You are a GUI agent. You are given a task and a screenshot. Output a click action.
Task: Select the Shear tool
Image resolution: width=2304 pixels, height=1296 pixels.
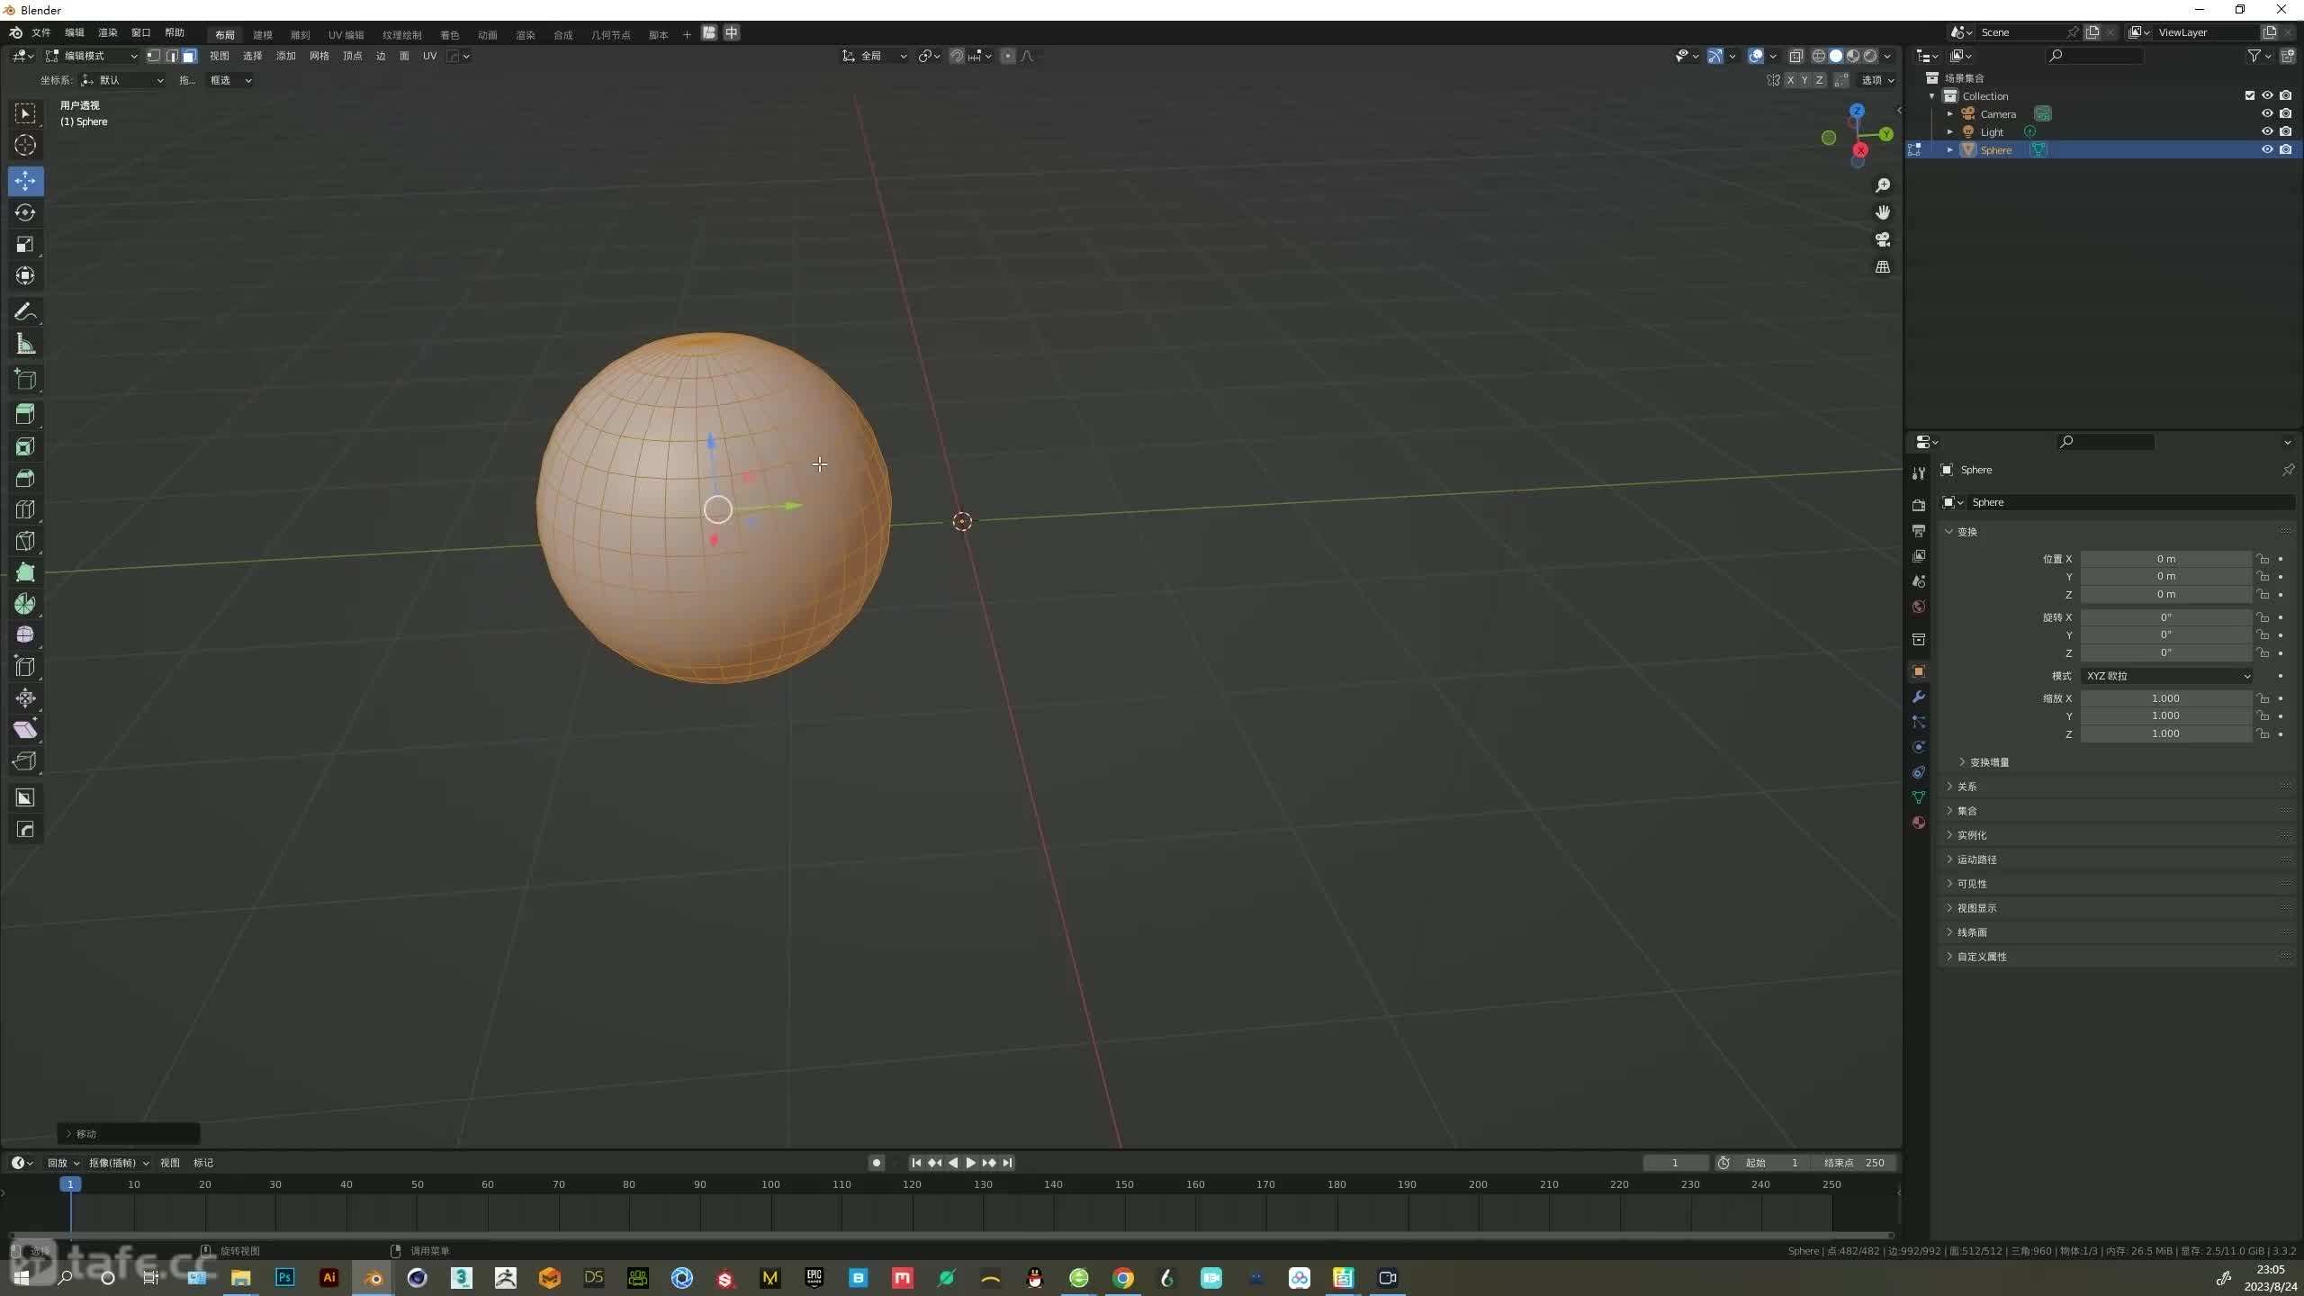(x=25, y=730)
